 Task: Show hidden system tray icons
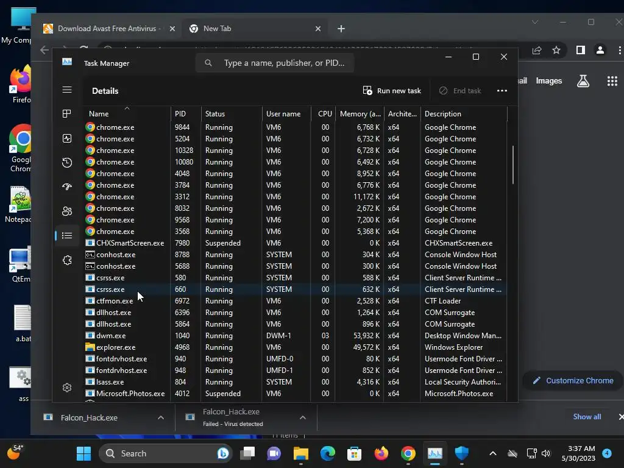click(x=492, y=453)
